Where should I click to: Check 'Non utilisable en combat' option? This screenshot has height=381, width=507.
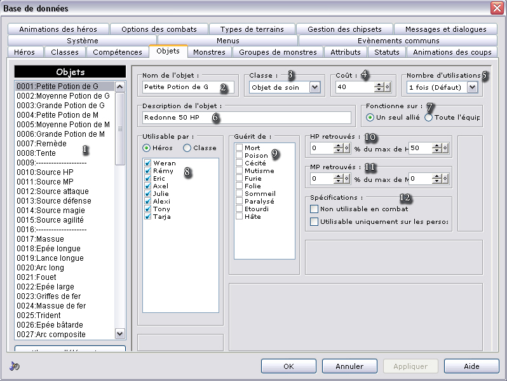(314, 209)
